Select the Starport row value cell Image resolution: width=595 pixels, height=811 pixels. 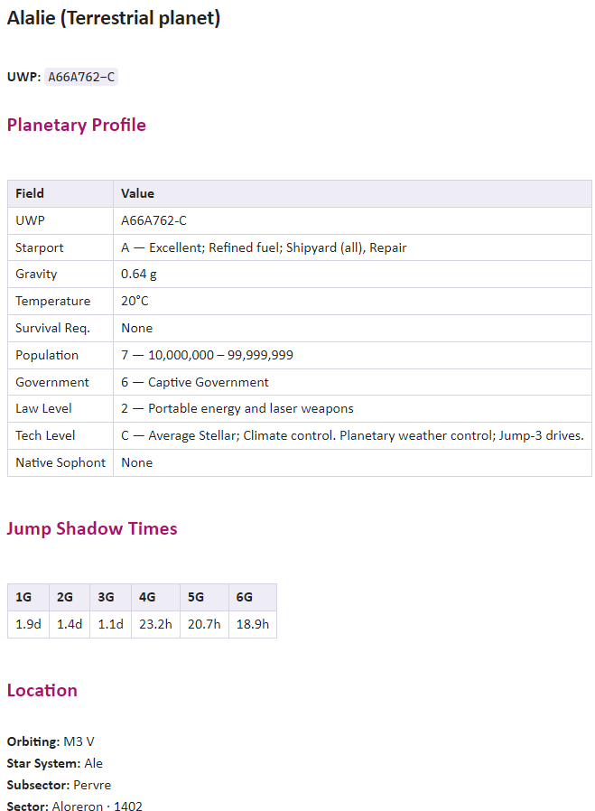tap(352, 247)
